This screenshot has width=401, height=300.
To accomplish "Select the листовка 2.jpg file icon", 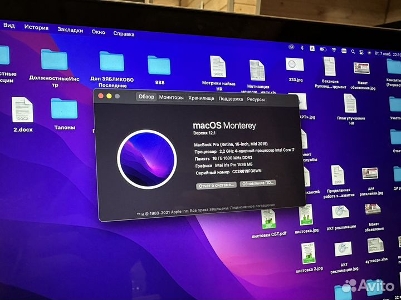I will 309,253.
